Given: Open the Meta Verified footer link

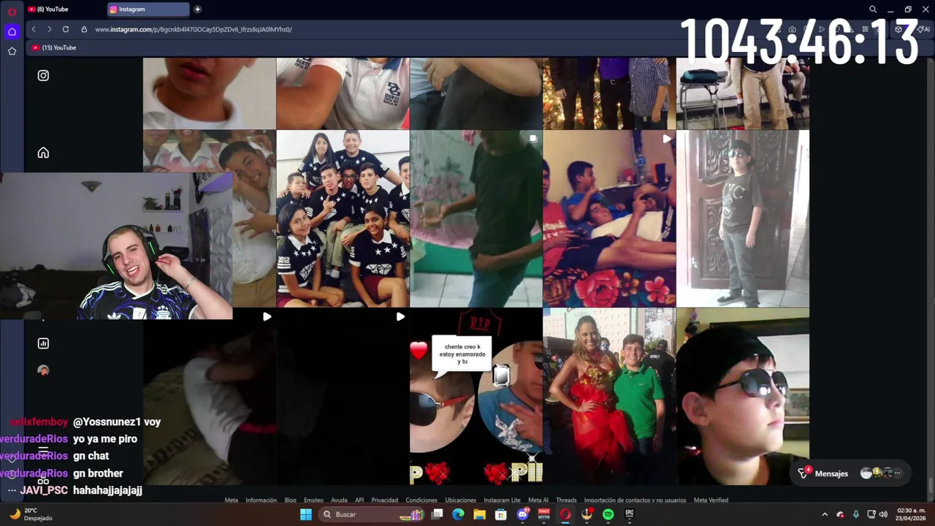Looking at the screenshot, I should 711,500.
